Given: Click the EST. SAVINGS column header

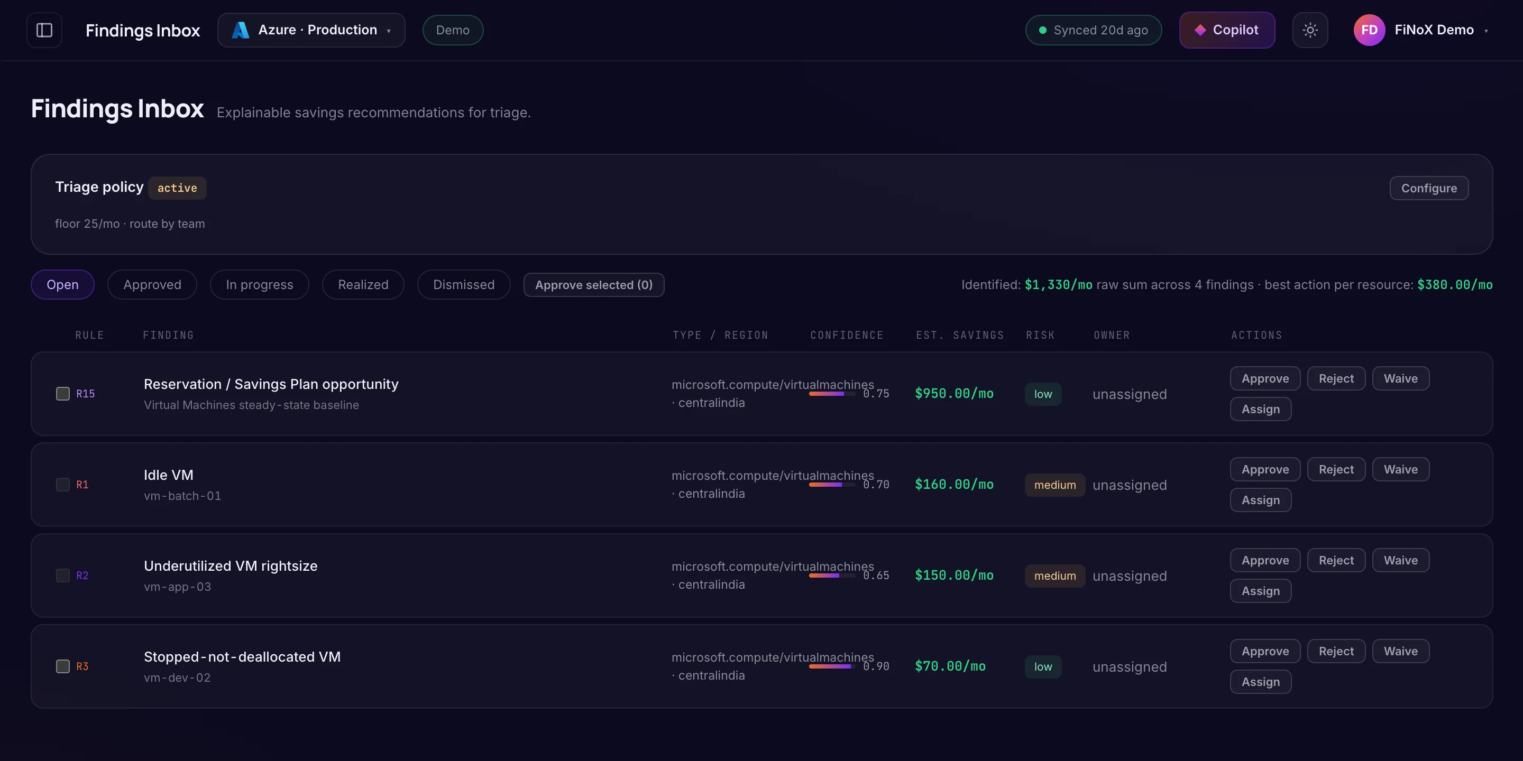Looking at the screenshot, I should pos(960,336).
